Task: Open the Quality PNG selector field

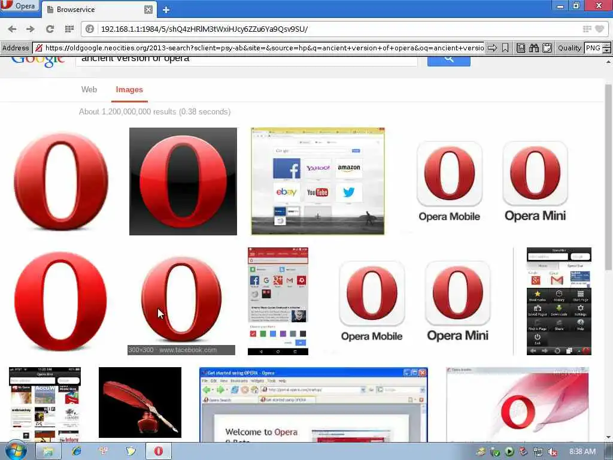Action: tap(593, 48)
